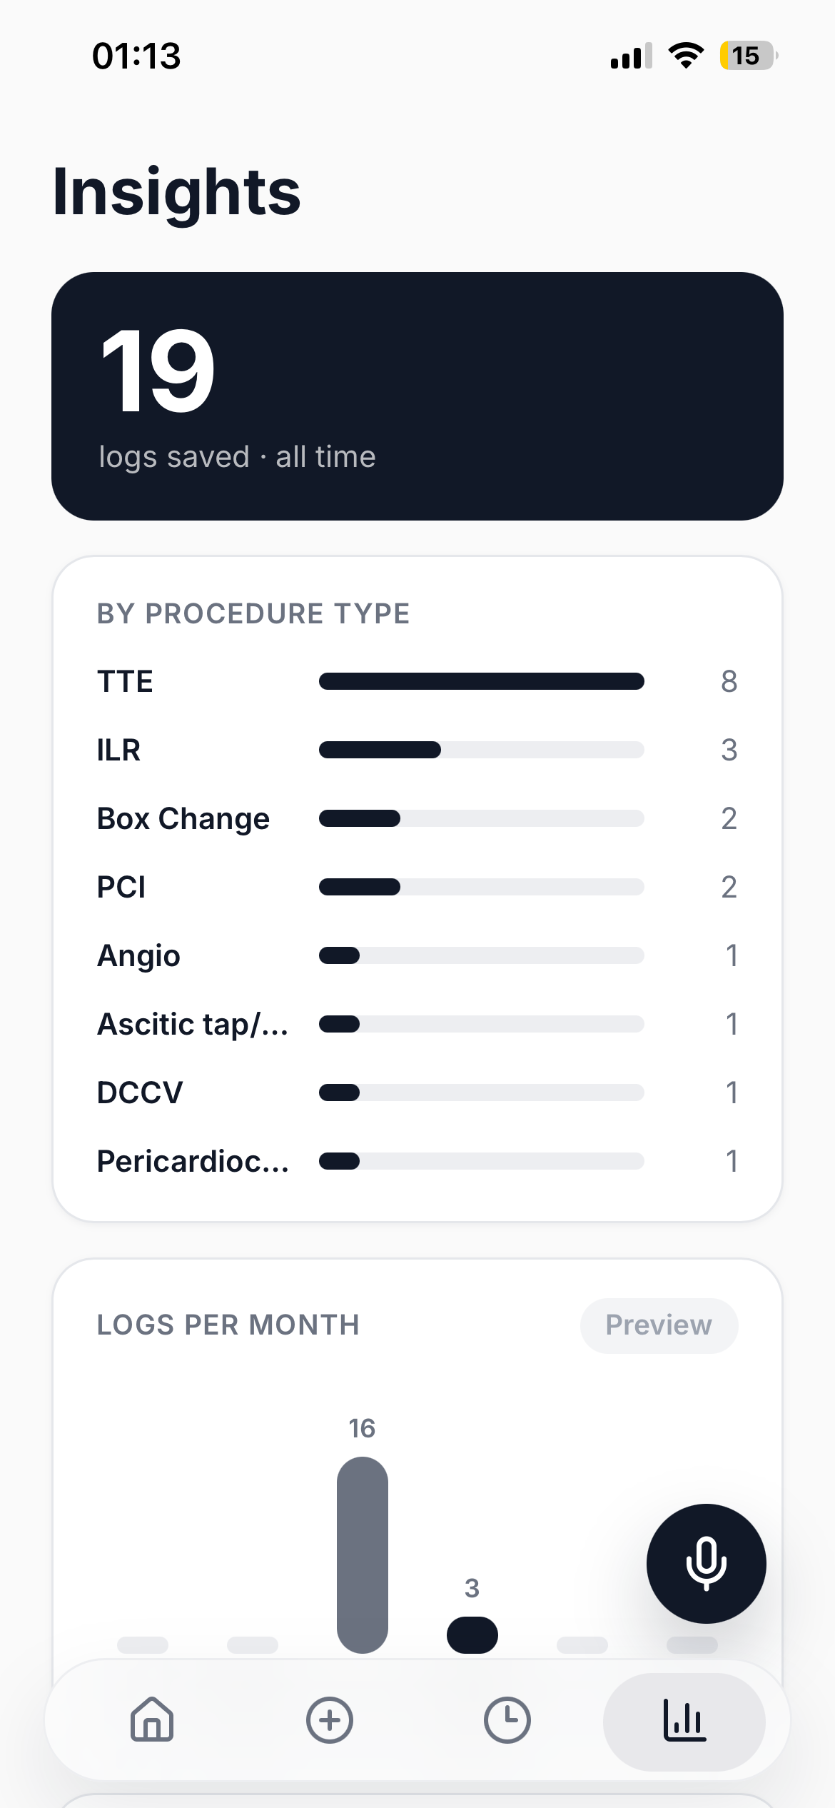The height and width of the screenshot is (1808, 835).
Task: Open the truncated Pericardioc... row
Action: [417, 1161]
